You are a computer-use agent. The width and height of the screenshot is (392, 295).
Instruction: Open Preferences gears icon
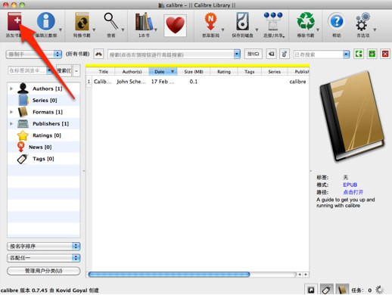tap(362, 22)
